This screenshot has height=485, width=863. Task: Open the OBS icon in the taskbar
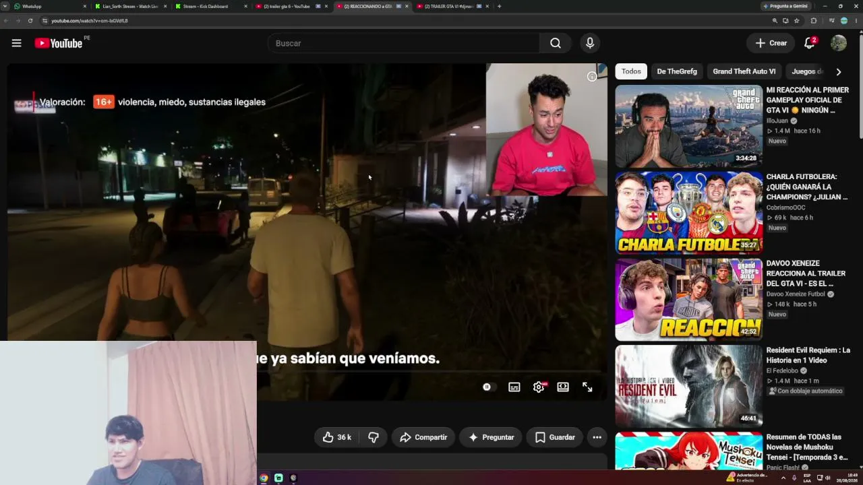click(293, 478)
